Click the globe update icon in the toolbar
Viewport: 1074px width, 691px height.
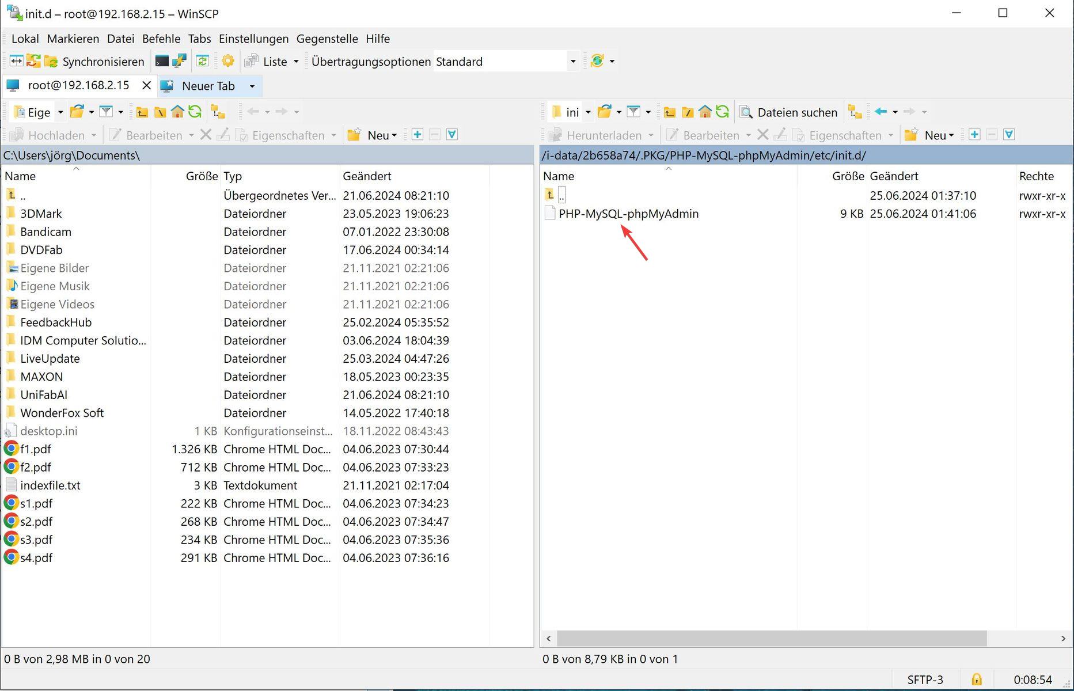pos(597,61)
